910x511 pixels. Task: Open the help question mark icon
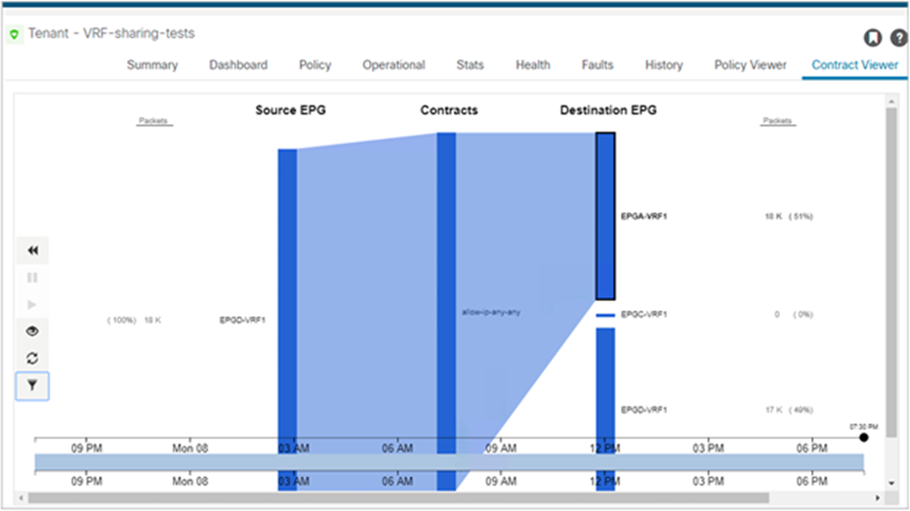tap(899, 38)
